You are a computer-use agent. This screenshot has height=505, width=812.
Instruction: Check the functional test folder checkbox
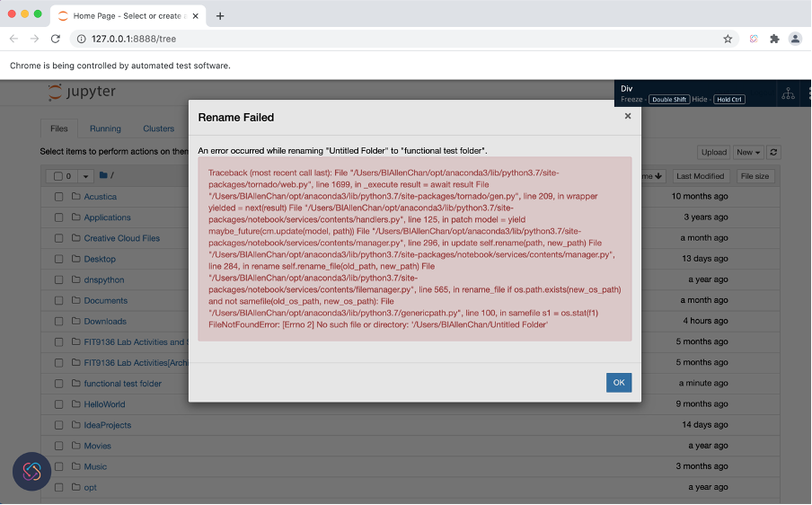[x=58, y=384]
